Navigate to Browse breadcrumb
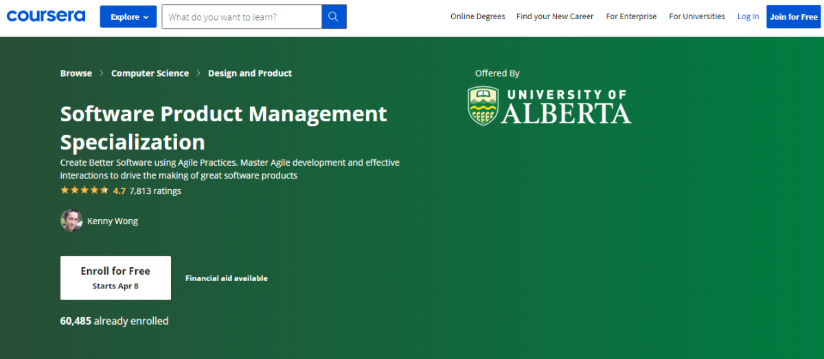824x359 pixels. (76, 73)
